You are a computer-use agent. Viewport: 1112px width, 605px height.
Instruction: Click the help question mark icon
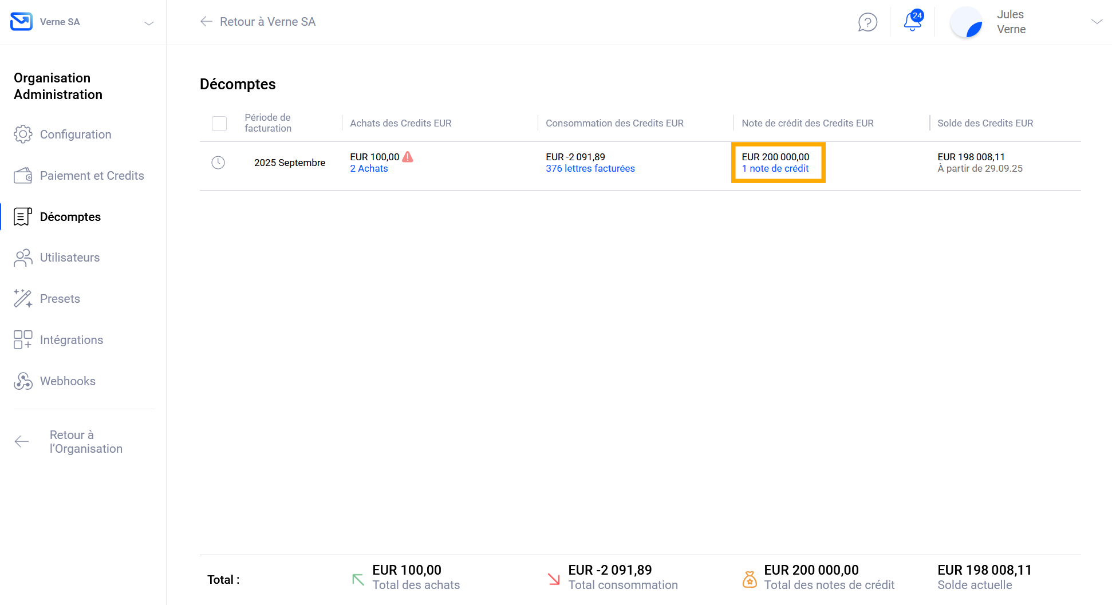(x=867, y=22)
